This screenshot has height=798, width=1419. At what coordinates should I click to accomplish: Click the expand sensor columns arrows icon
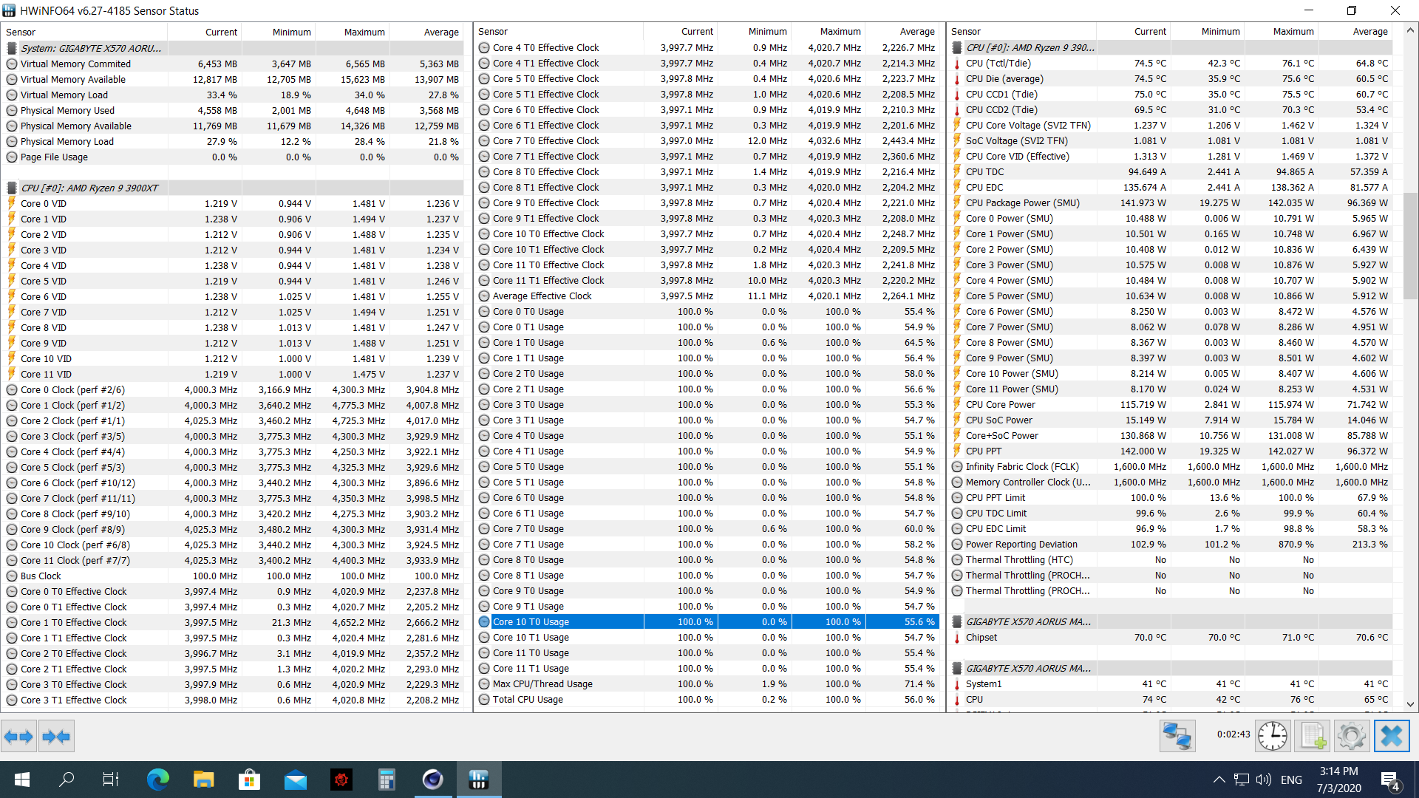[18, 736]
